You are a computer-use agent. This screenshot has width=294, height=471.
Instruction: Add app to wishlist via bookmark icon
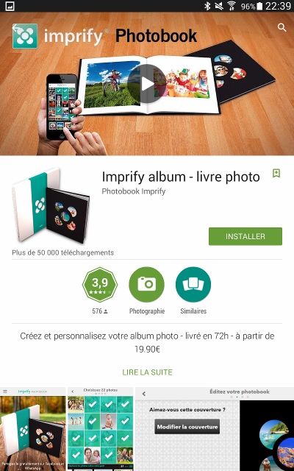[x=276, y=174]
